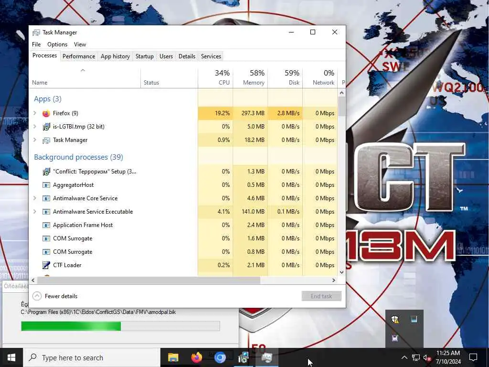Sort by the Status column header
The width and height of the screenshot is (489, 367).
(169, 77)
